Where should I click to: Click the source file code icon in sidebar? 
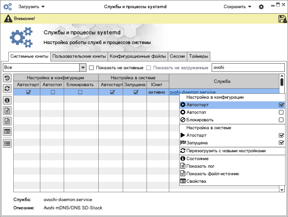pyautogui.click(x=7, y=121)
